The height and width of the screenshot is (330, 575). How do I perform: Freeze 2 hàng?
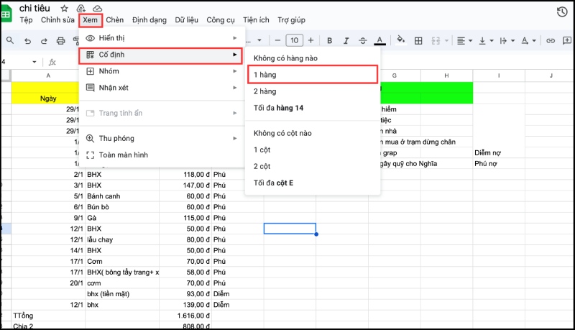tap(313, 91)
